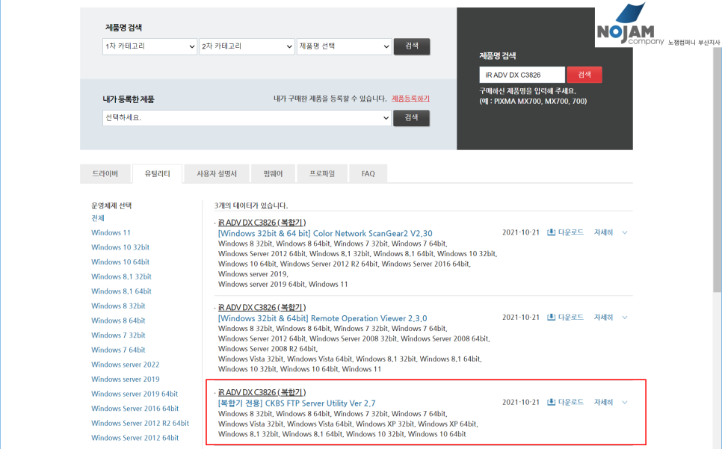Switch to the FAQ tab

pyautogui.click(x=368, y=174)
